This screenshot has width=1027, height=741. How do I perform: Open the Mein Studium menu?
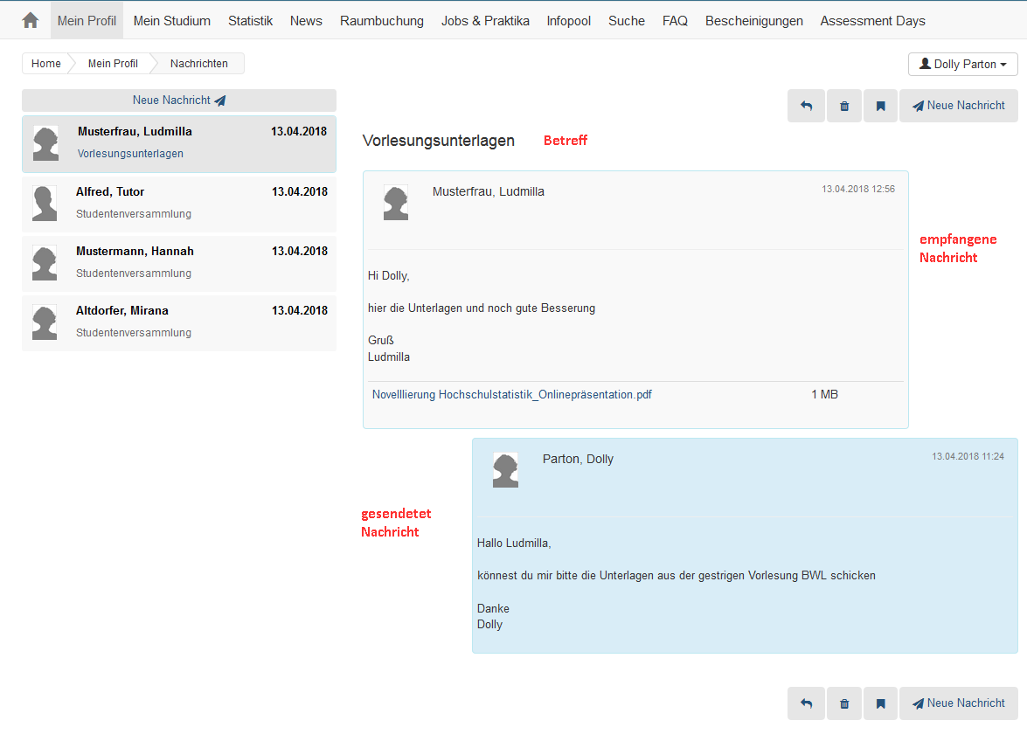(x=171, y=20)
